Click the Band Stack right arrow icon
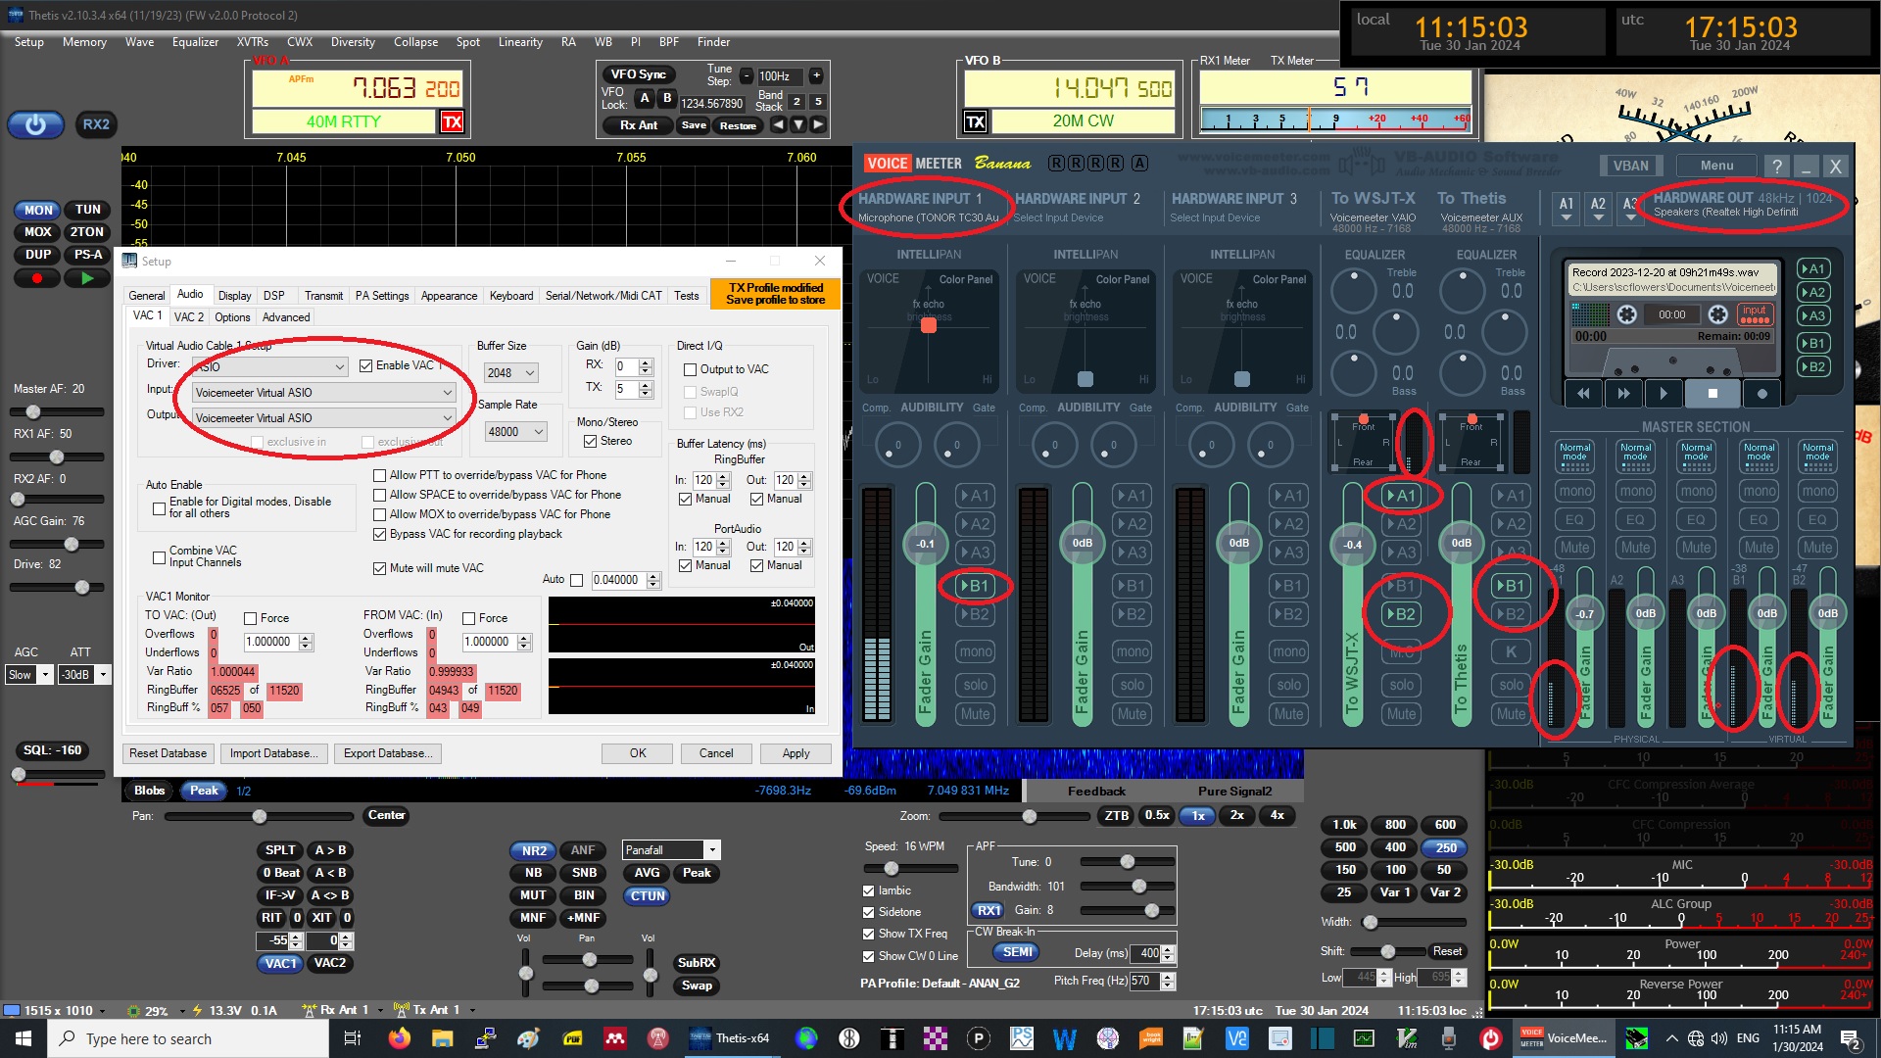 point(818,124)
